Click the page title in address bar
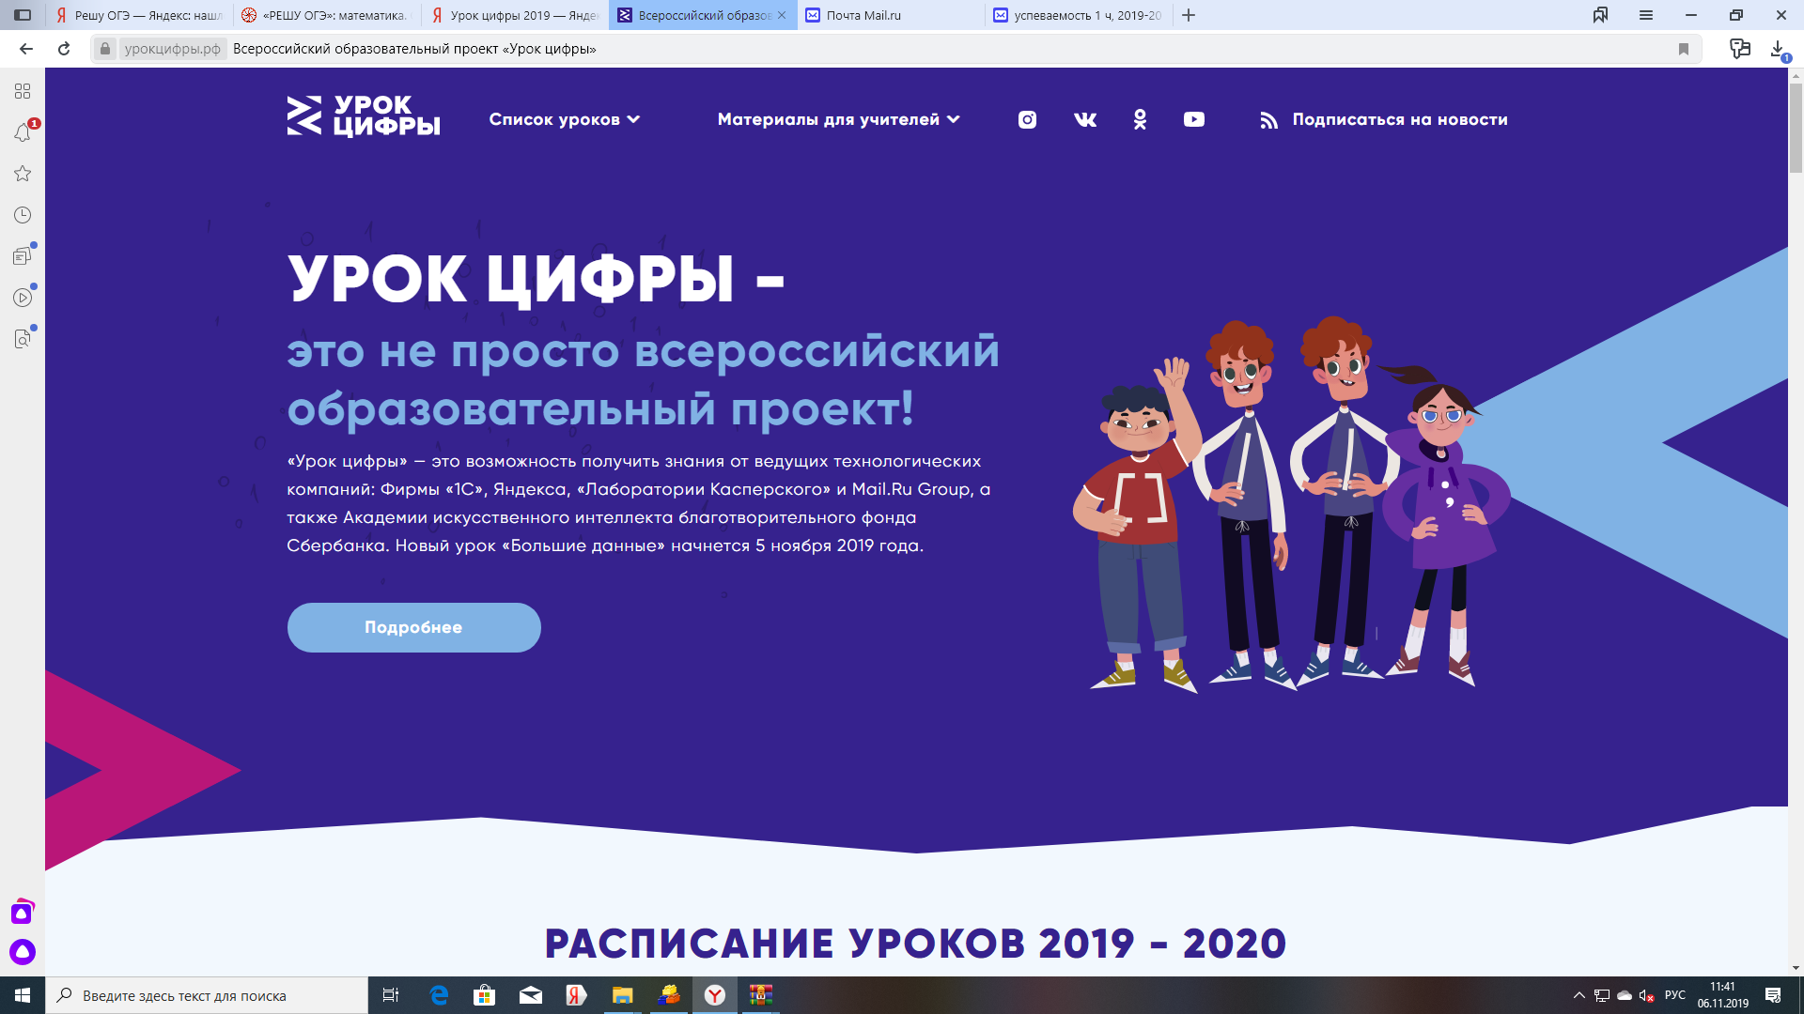The height and width of the screenshot is (1014, 1804). 414,49
